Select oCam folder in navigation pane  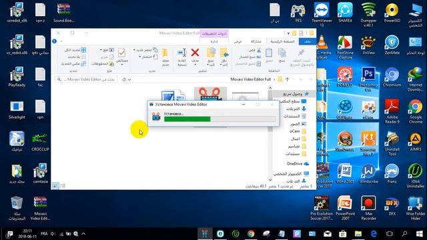pos(298,131)
